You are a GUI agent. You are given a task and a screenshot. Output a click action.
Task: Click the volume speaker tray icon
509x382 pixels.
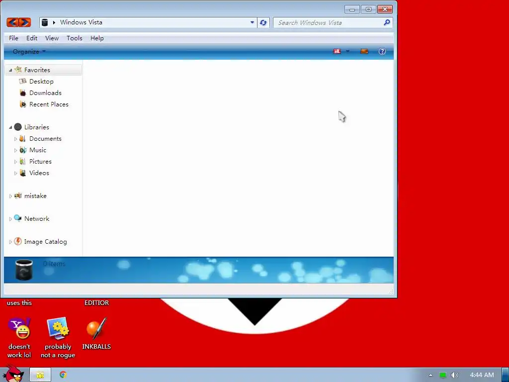[x=454, y=375]
